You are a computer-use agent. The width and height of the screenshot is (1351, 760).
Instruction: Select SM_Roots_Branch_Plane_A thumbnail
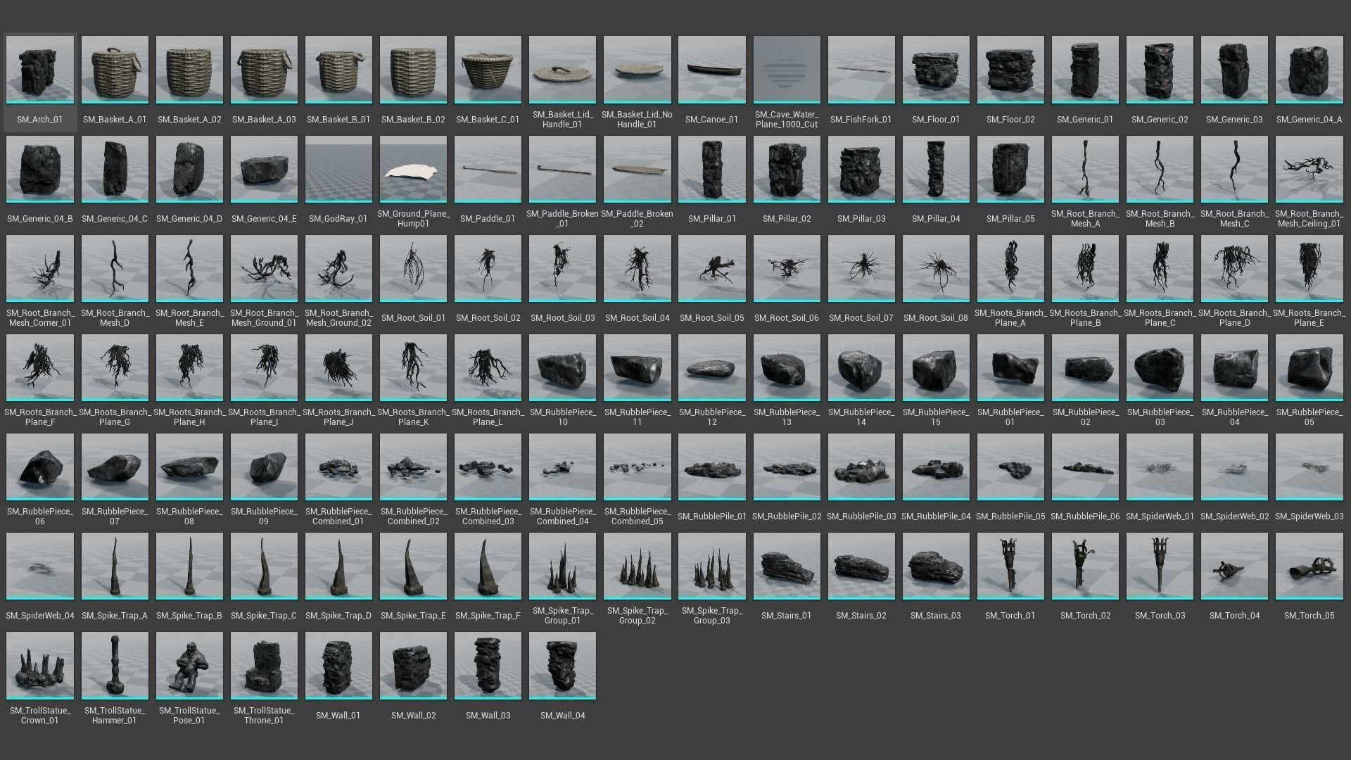[x=1010, y=268]
